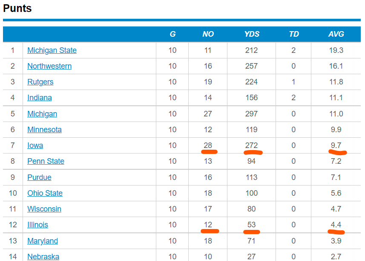This screenshot has height=261, width=365.
Task: Open the Ohio State link
Action: coord(45,193)
